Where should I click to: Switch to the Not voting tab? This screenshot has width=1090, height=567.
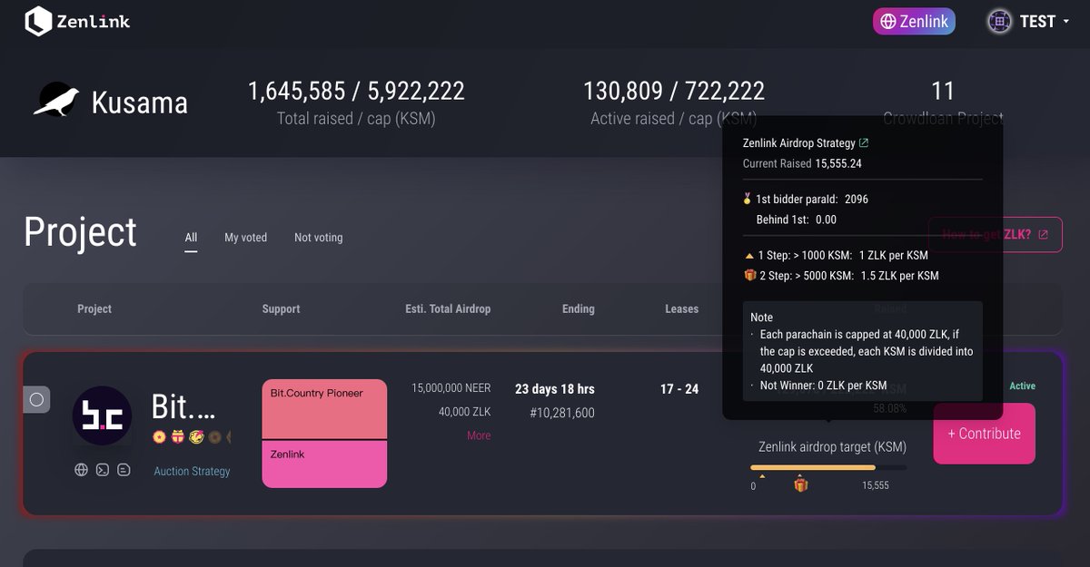tap(319, 238)
